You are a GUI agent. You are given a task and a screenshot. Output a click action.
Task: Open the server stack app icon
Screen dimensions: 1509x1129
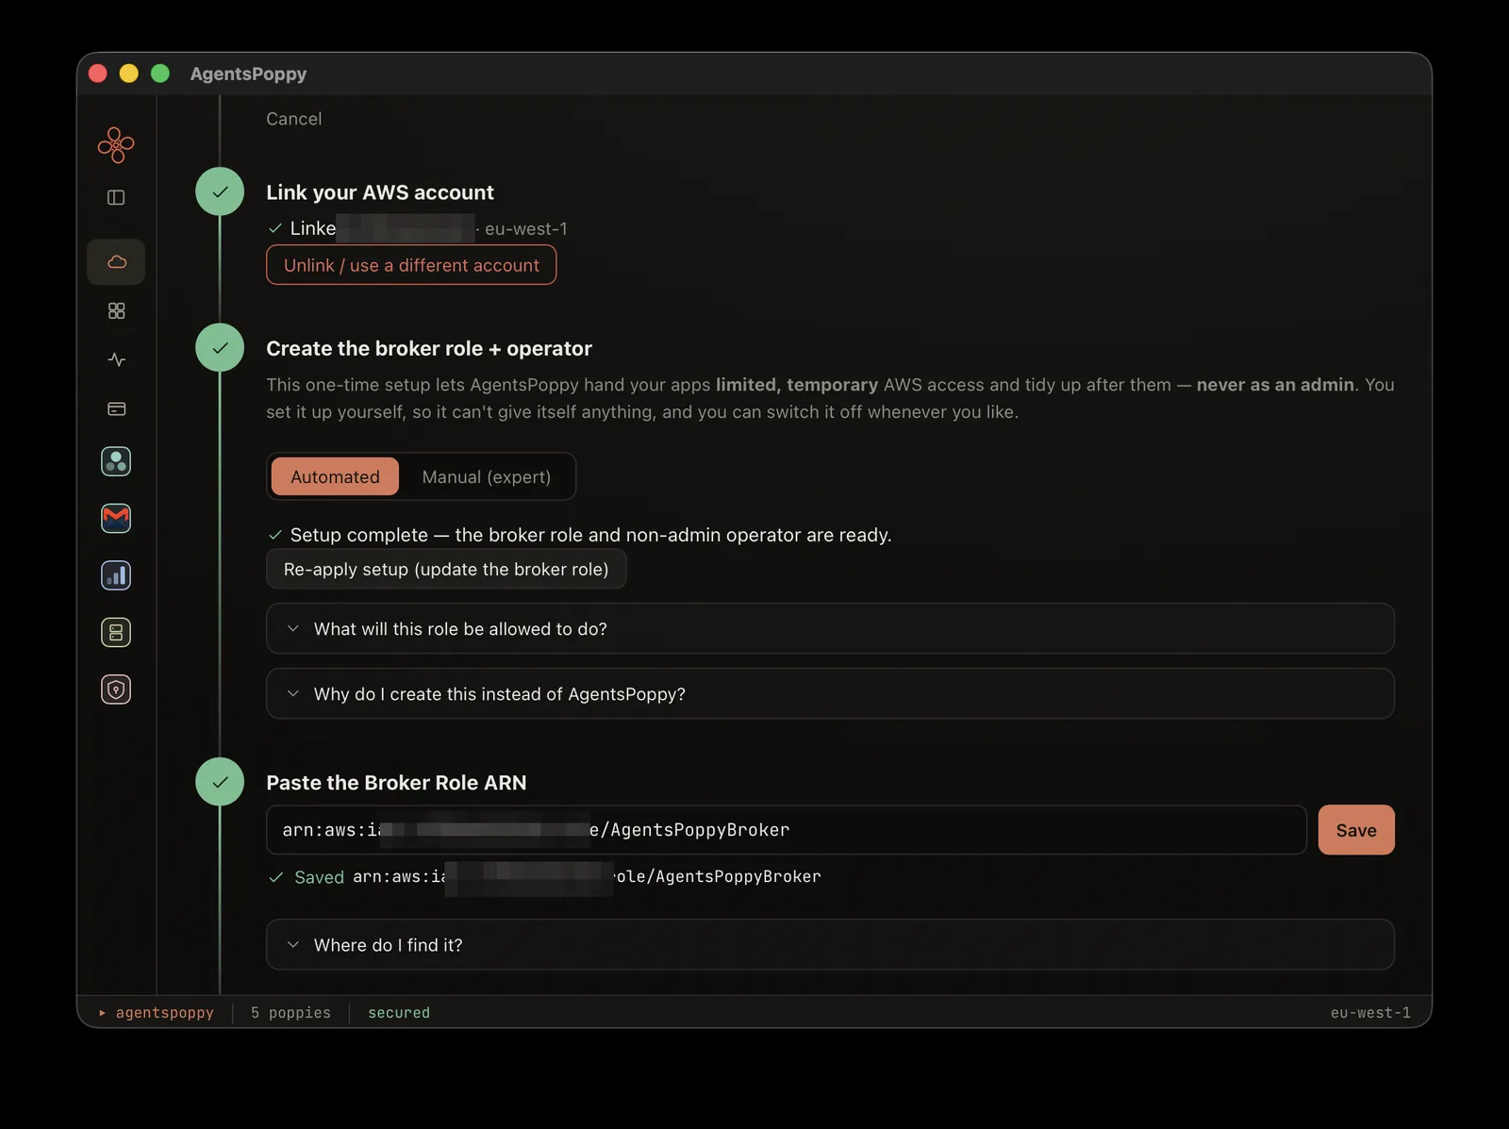(116, 632)
